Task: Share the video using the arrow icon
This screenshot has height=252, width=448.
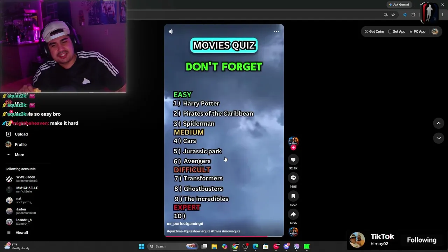Action: pyautogui.click(x=293, y=214)
